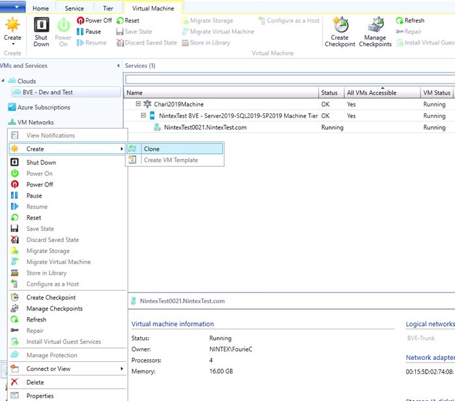Choose Create VM Template in submenu

pos(175,160)
